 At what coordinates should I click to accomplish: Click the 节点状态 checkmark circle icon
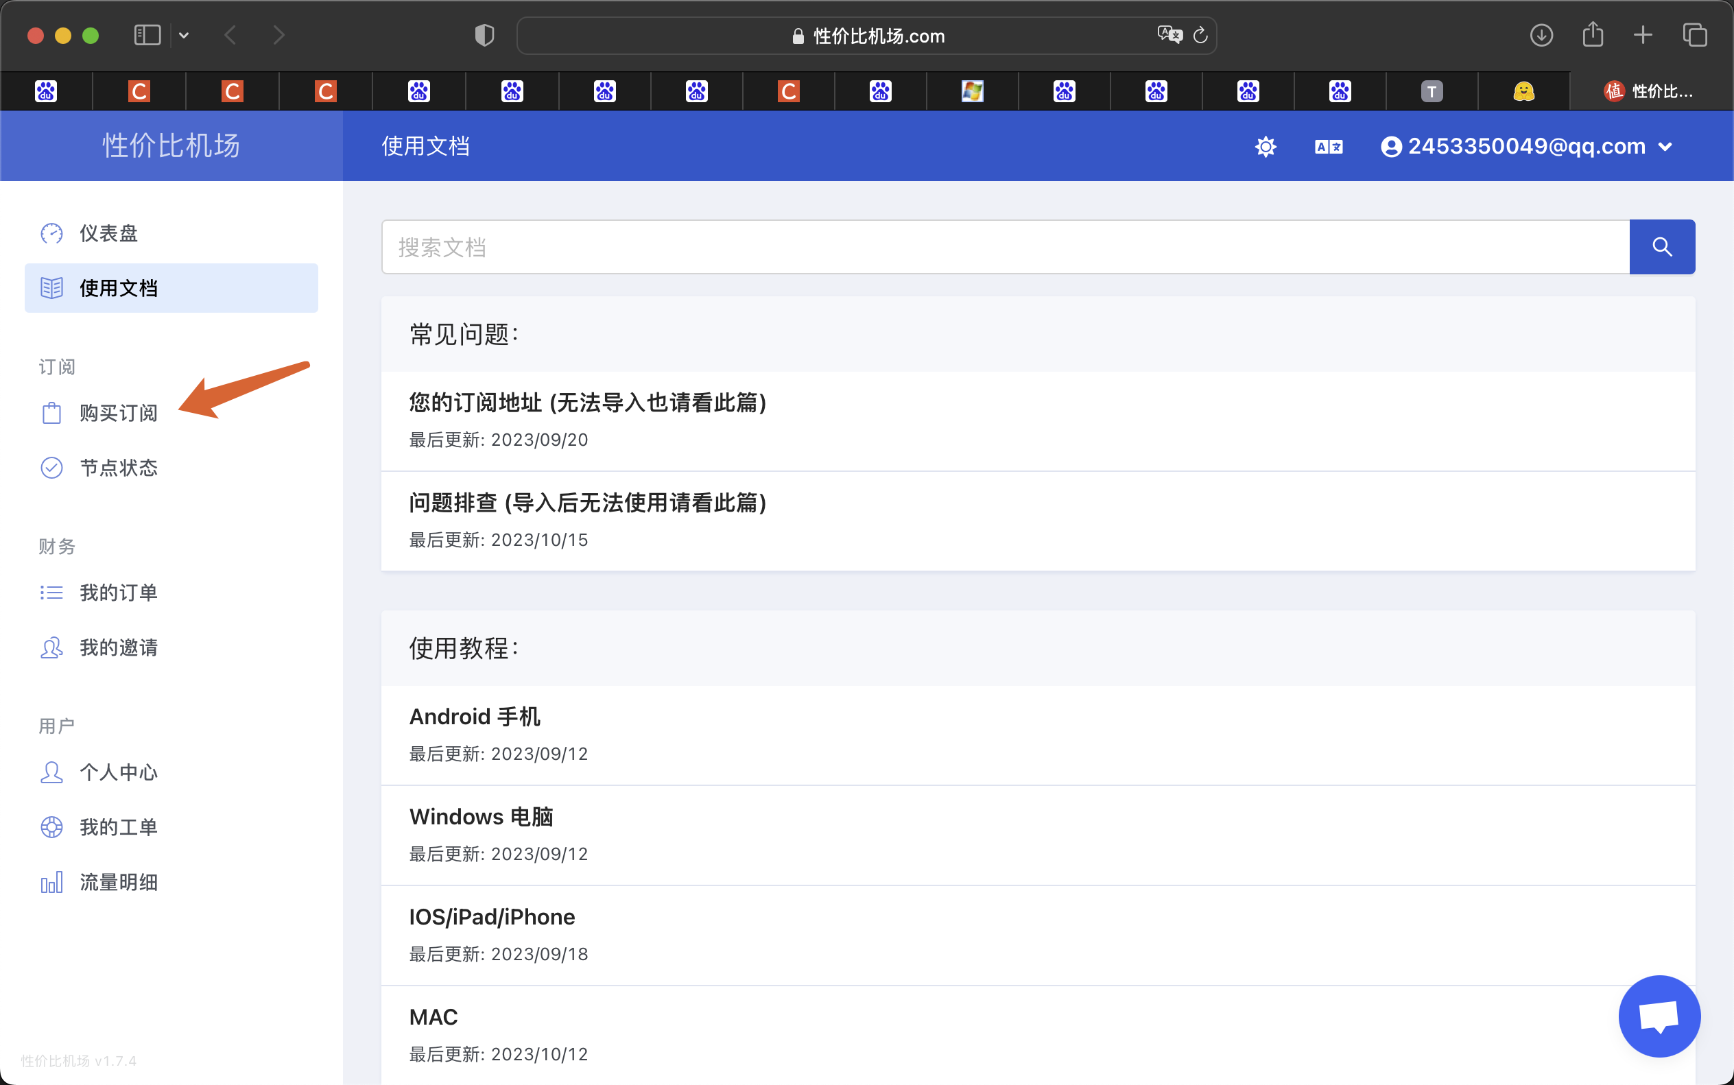coord(51,468)
